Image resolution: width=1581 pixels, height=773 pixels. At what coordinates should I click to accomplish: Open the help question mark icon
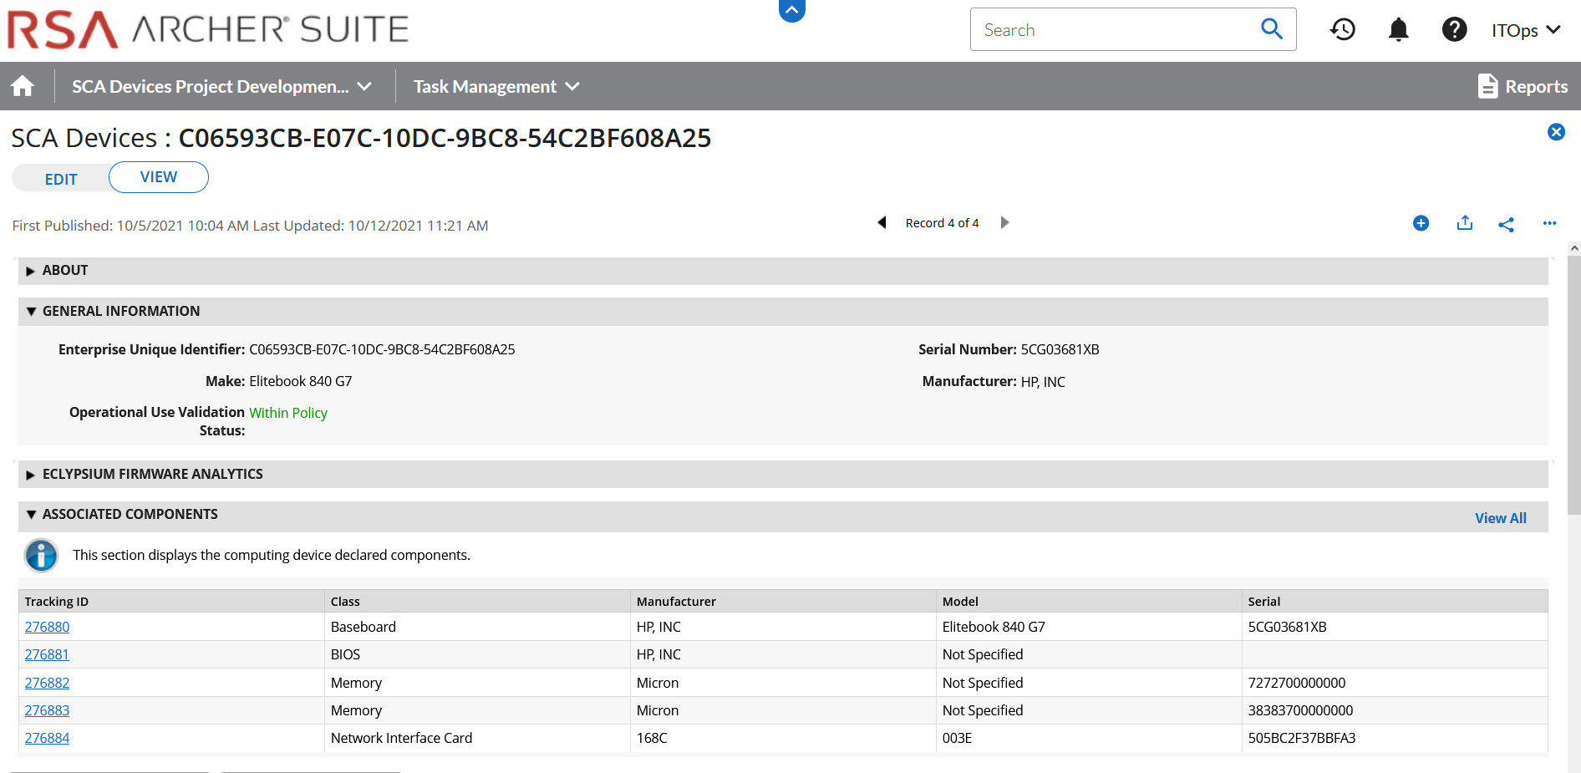(1454, 30)
